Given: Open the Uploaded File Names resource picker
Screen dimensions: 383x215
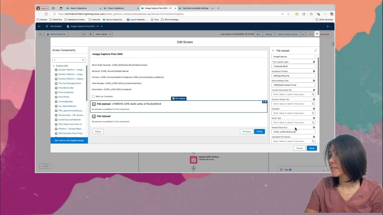Looking at the screenshot, I should pyautogui.click(x=293, y=141).
